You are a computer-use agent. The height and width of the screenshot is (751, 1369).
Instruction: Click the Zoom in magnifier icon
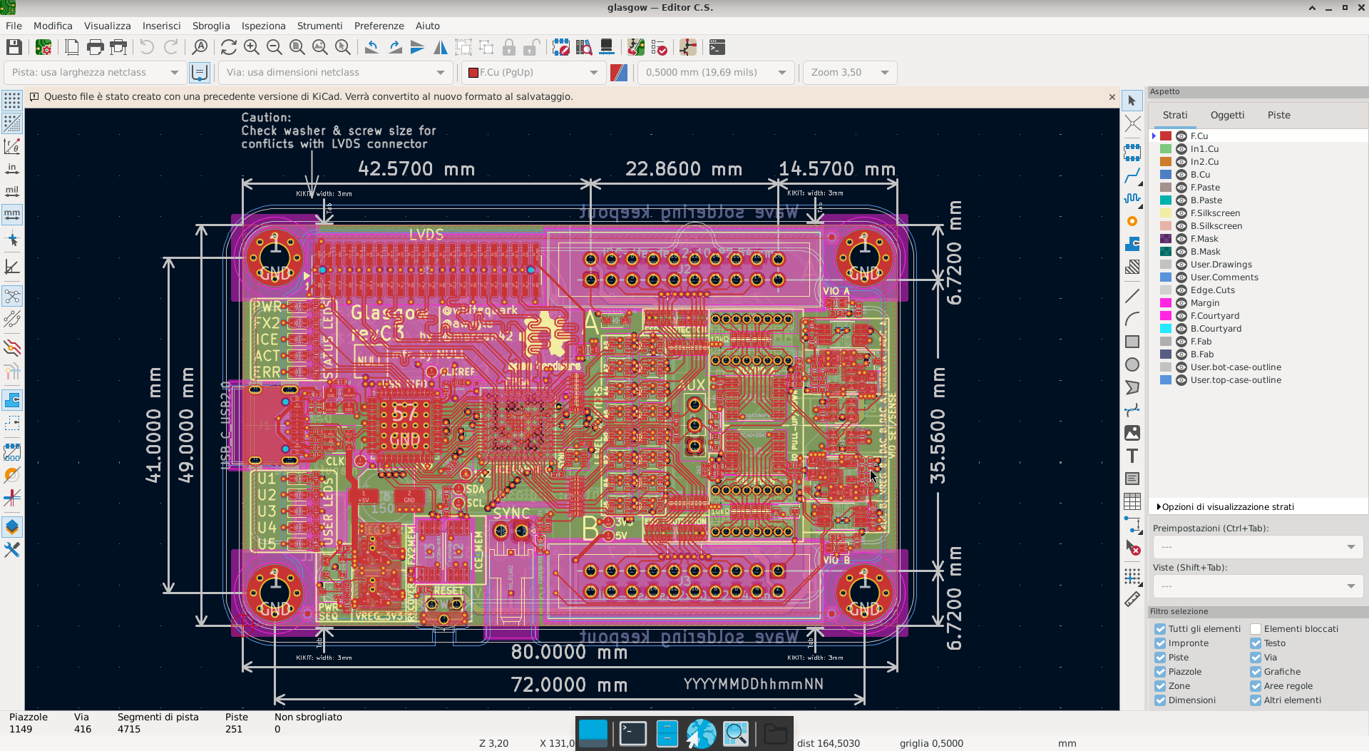pos(251,48)
